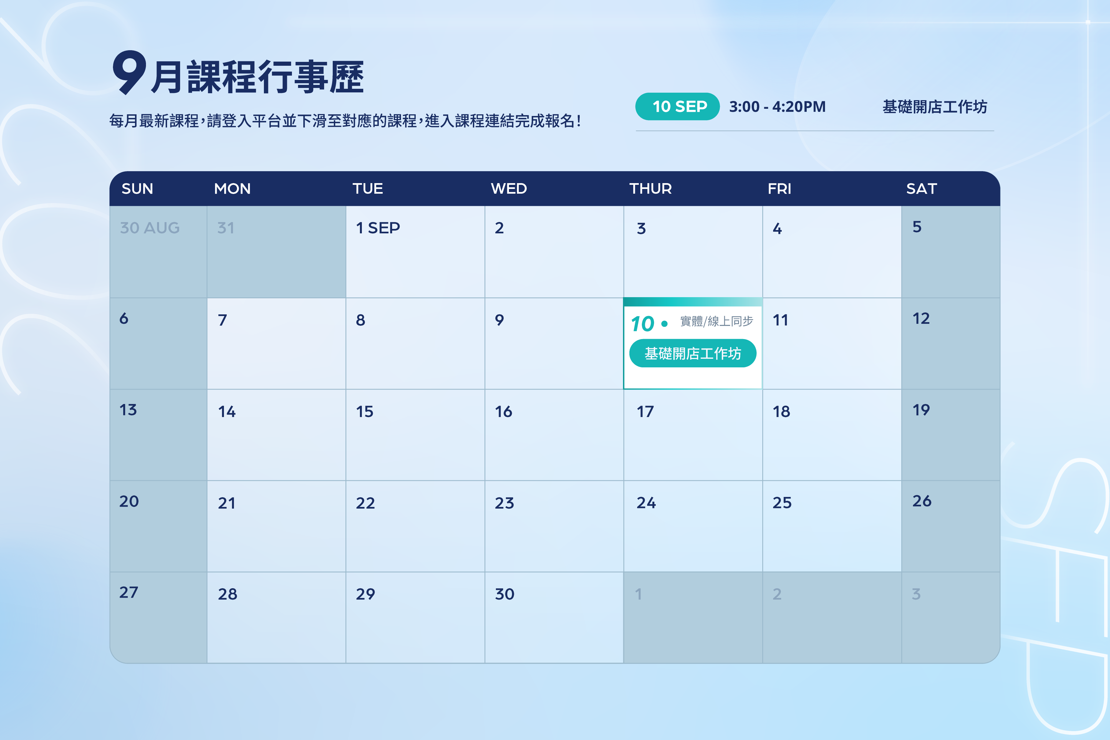Screen dimensions: 1110x740
Task: Click the 基礎開店工作坊 title in the header
Action: (x=934, y=107)
